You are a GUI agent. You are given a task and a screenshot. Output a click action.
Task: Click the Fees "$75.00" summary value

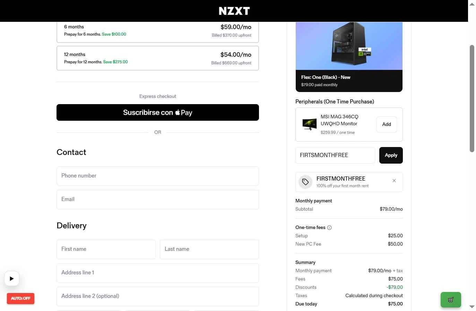pyautogui.click(x=395, y=279)
